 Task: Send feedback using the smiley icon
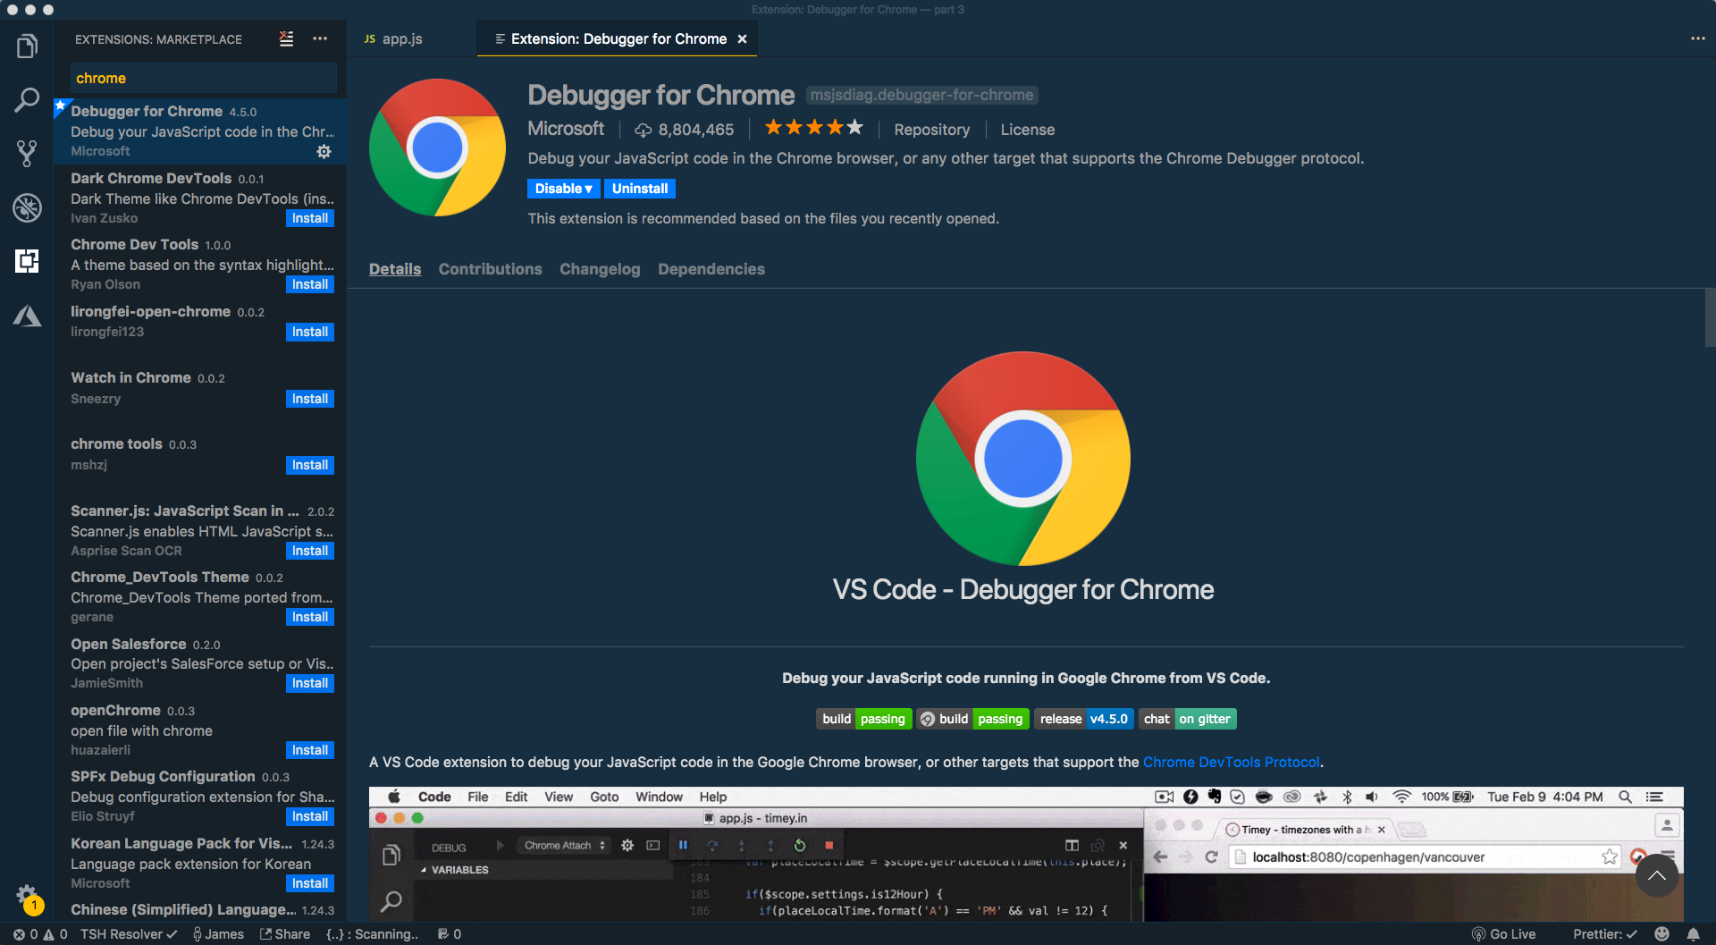(1661, 933)
